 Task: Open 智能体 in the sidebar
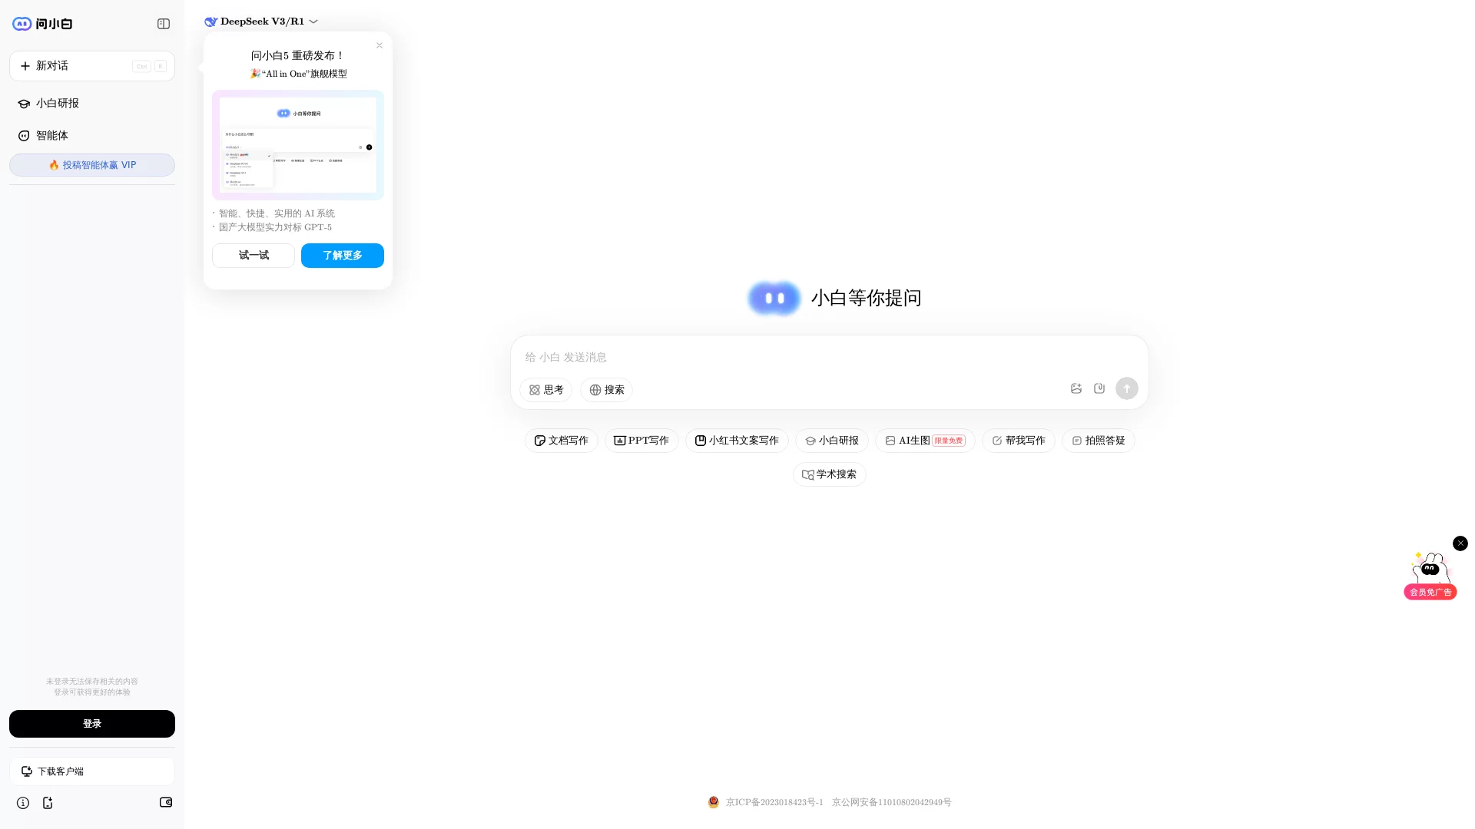(x=51, y=135)
